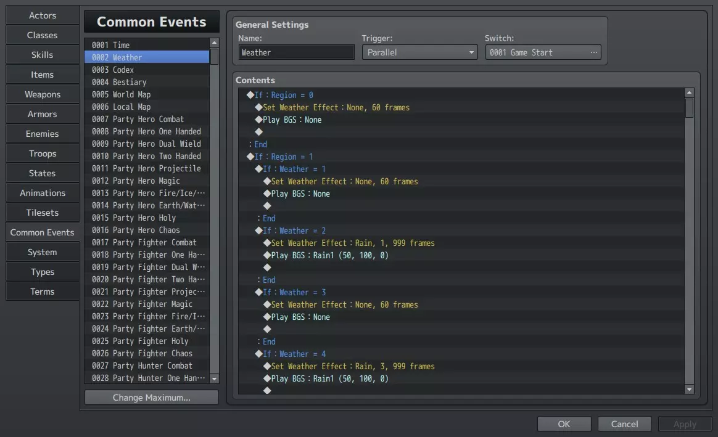This screenshot has height=437, width=718.
Task: Select event 0016 Party Hero Chaos
Action: (x=147, y=230)
